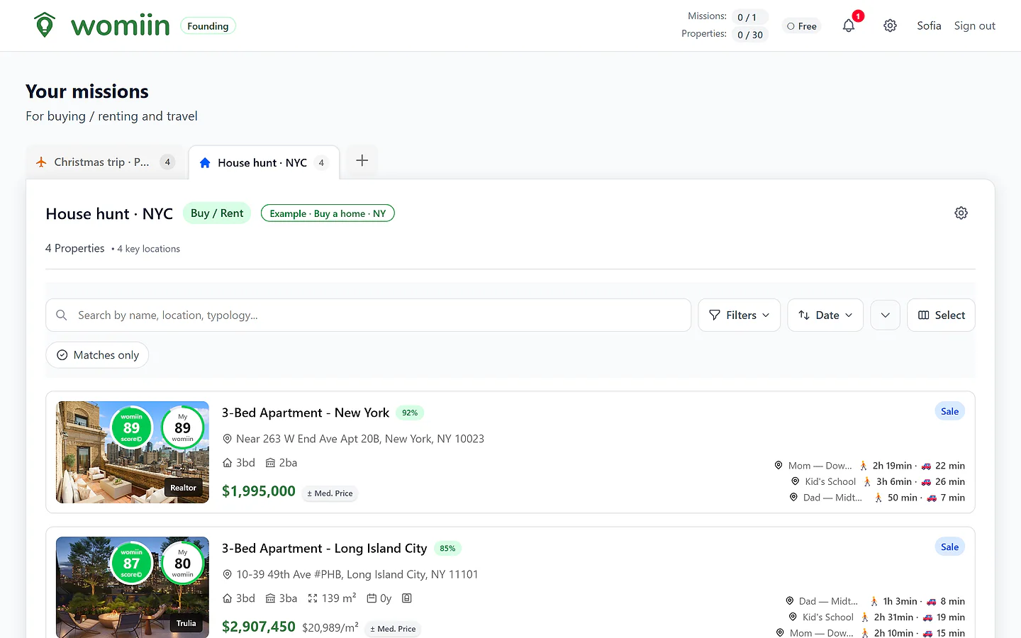Open Sofia profile link
1021x638 pixels.
coord(929,26)
